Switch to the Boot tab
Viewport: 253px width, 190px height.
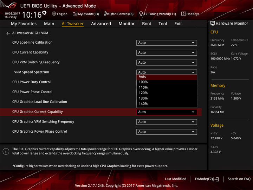coord(147,24)
